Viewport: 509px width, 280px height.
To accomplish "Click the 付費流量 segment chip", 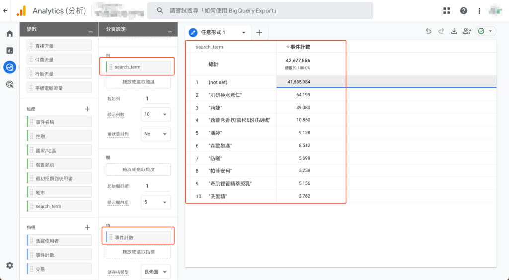I will click(60, 60).
